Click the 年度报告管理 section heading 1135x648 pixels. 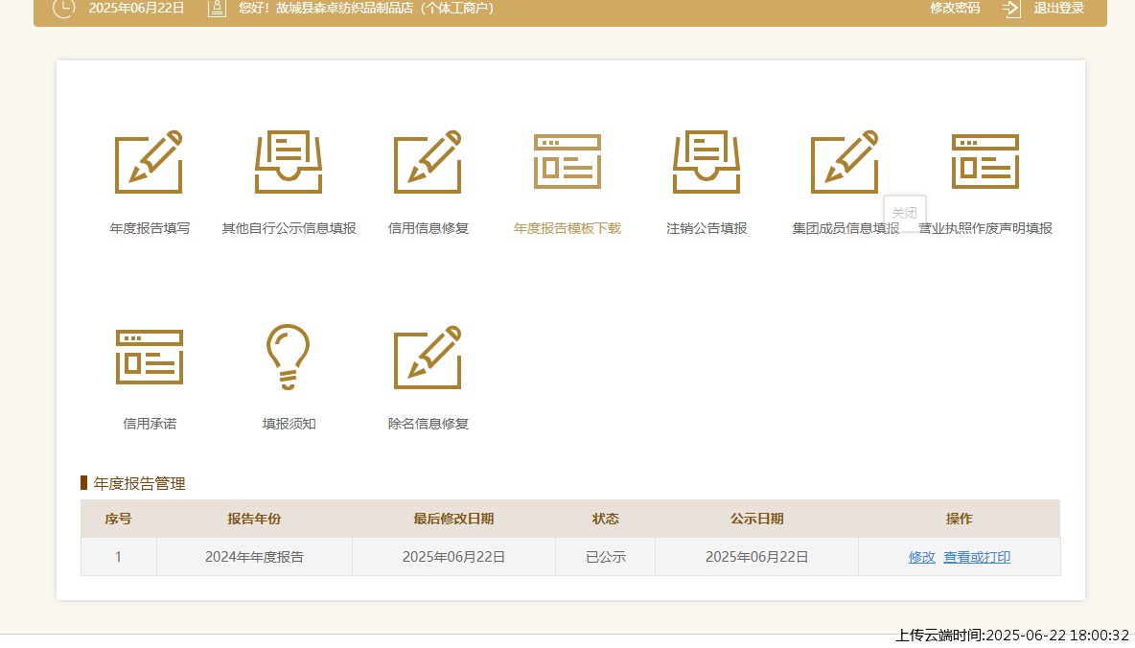[139, 483]
